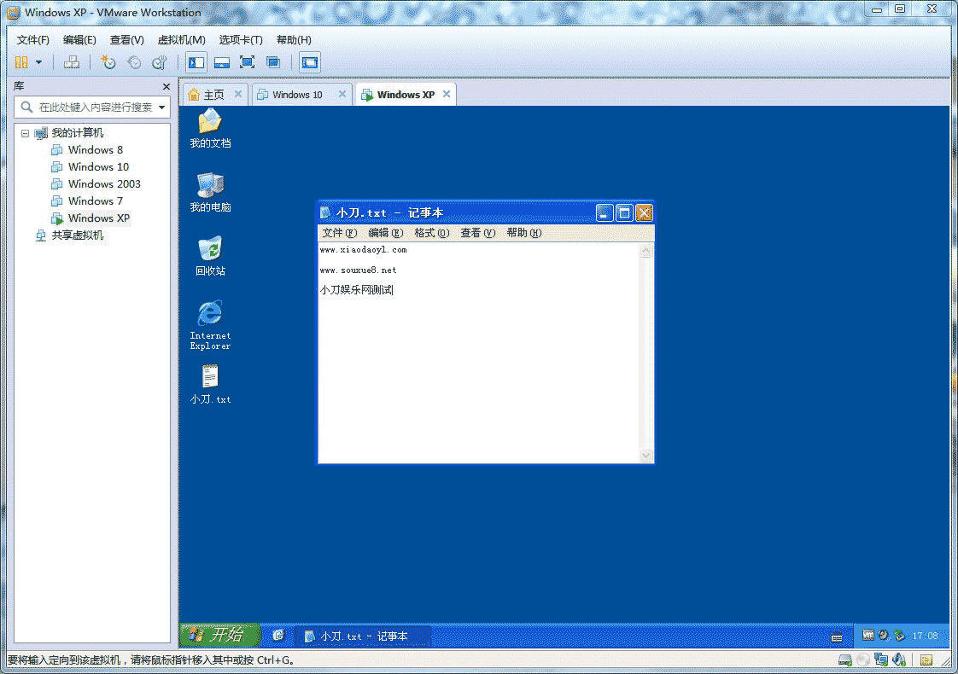Select the 我的电脑 desktop icon
958x674 pixels.
[x=210, y=192]
